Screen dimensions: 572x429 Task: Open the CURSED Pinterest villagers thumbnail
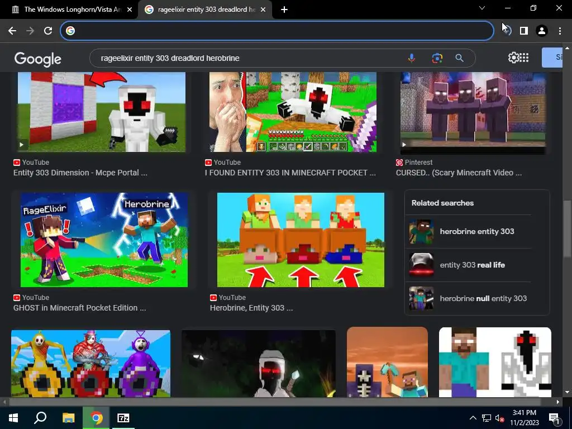tap(473, 113)
